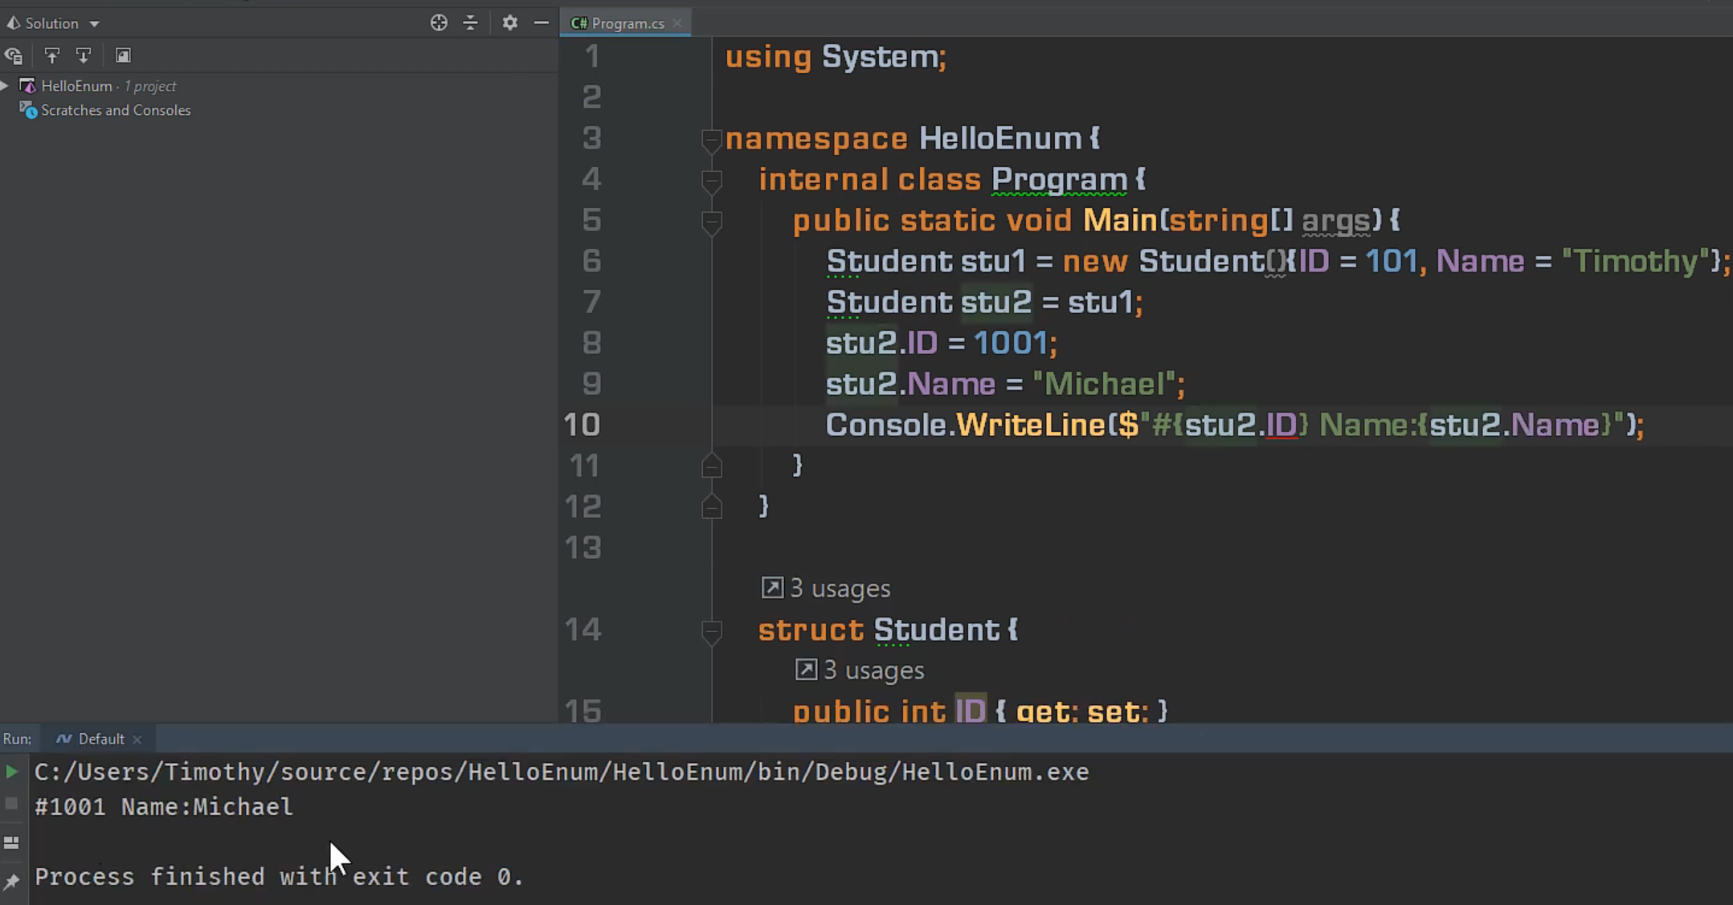Click the Restore Layout icon in Run panel

click(11, 842)
